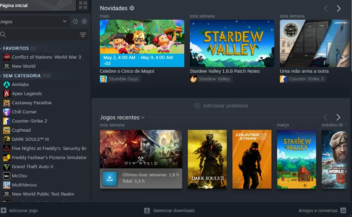Click the Adicionar jogo plus icon
Image resolution: width=352 pixels, height=217 pixels.
click(4, 210)
